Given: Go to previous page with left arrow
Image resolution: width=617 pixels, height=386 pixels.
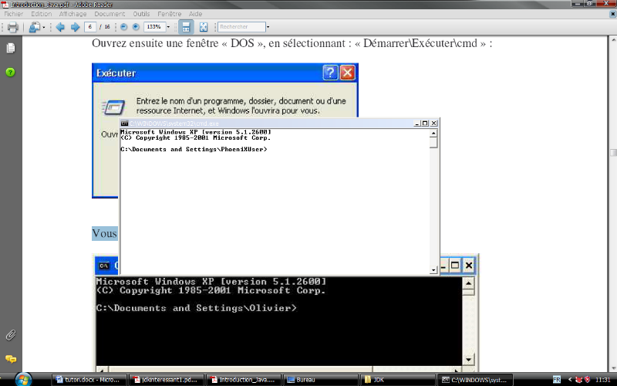Looking at the screenshot, I should pyautogui.click(x=60, y=27).
